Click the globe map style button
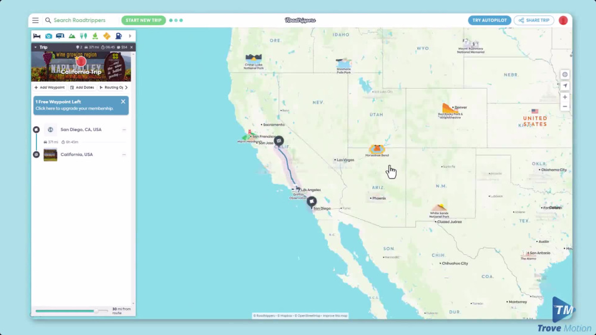The height and width of the screenshot is (335, 596). (x=565, y=75)
